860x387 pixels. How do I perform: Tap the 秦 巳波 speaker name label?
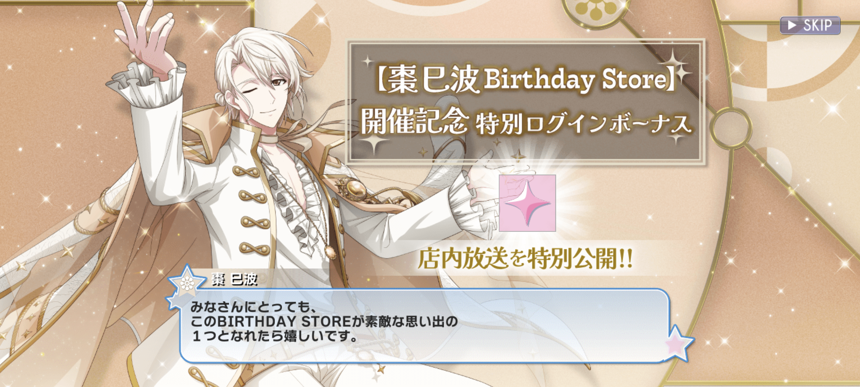(x=235, y=279)
